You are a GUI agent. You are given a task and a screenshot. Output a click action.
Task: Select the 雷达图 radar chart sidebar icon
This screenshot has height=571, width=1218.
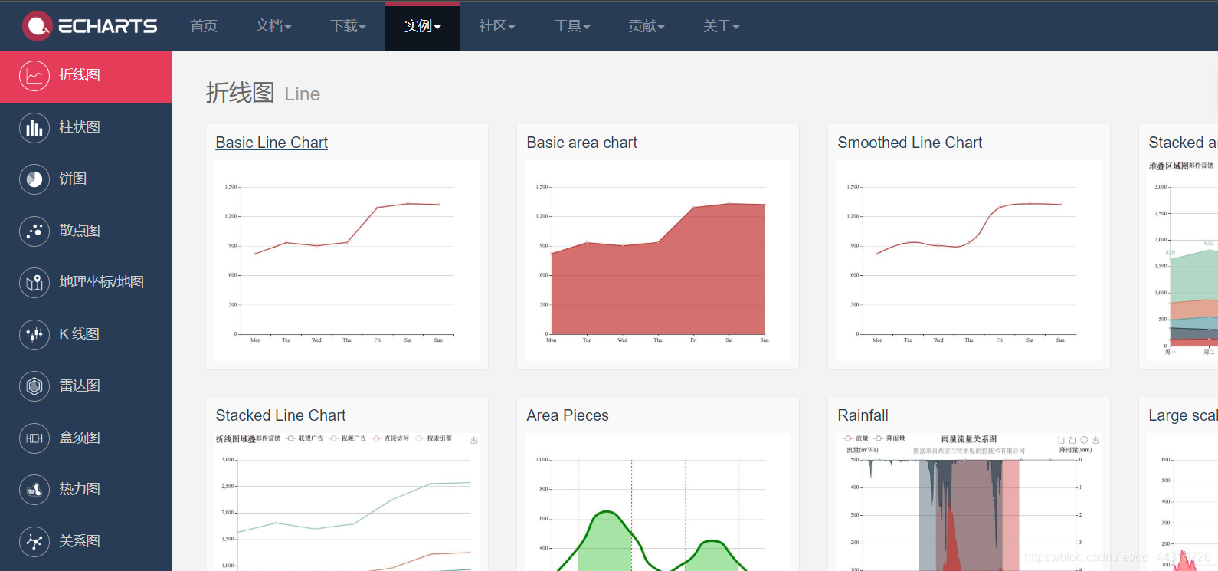[x=34, y=386]
